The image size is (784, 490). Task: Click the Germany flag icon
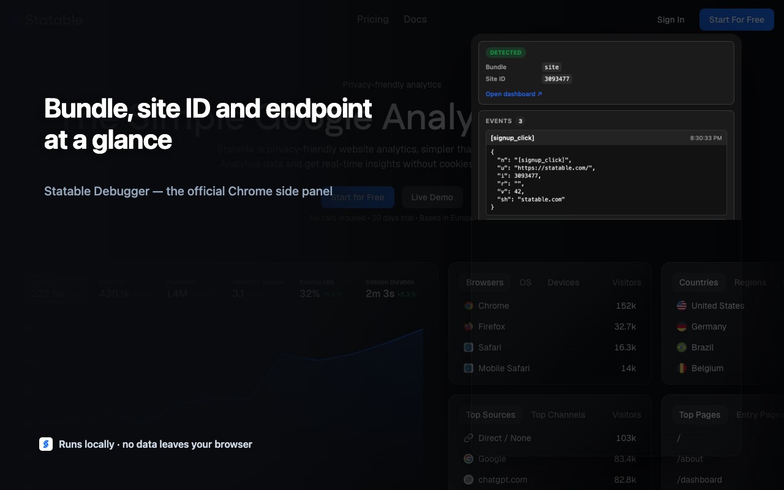(682, 326)
